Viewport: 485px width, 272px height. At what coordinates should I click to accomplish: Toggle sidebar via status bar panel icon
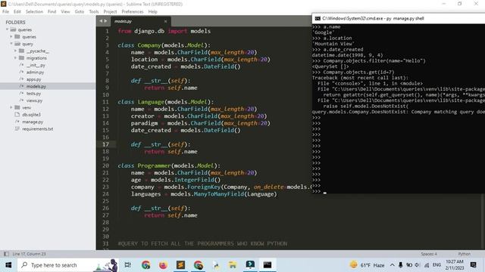tap(6, 254)
